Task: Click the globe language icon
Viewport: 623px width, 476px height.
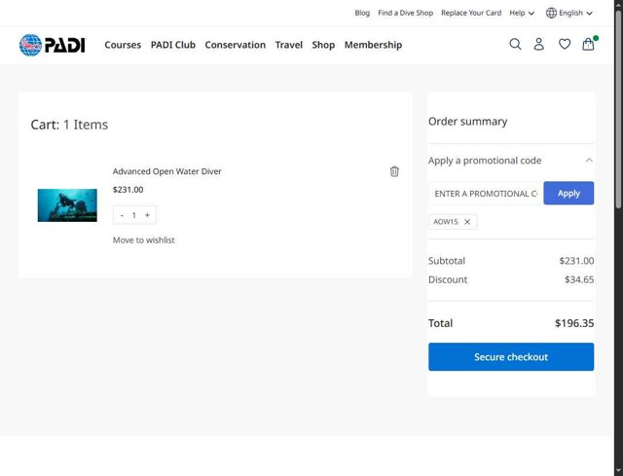Action: (x=551, y=13)
